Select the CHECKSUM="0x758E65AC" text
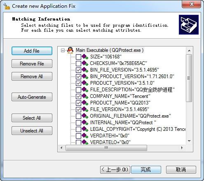Image resolution: width=204 pixels, height=181 pixels. (118, 63)
